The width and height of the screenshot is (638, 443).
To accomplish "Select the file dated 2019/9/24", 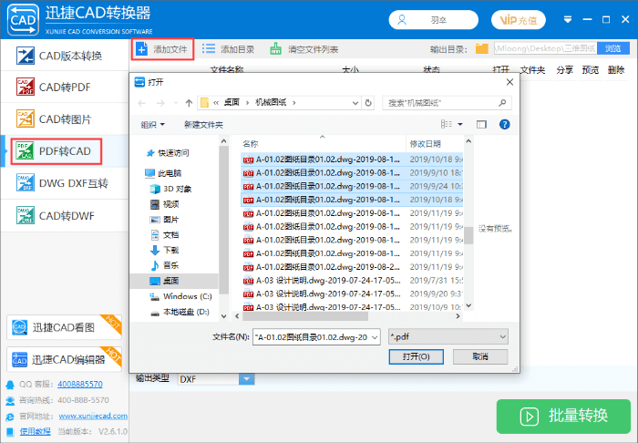I will tap(352, 186).
